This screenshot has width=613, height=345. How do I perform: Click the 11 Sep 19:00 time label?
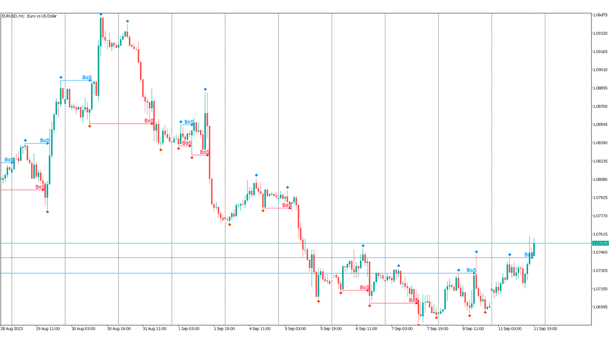(x=545, y=329)
